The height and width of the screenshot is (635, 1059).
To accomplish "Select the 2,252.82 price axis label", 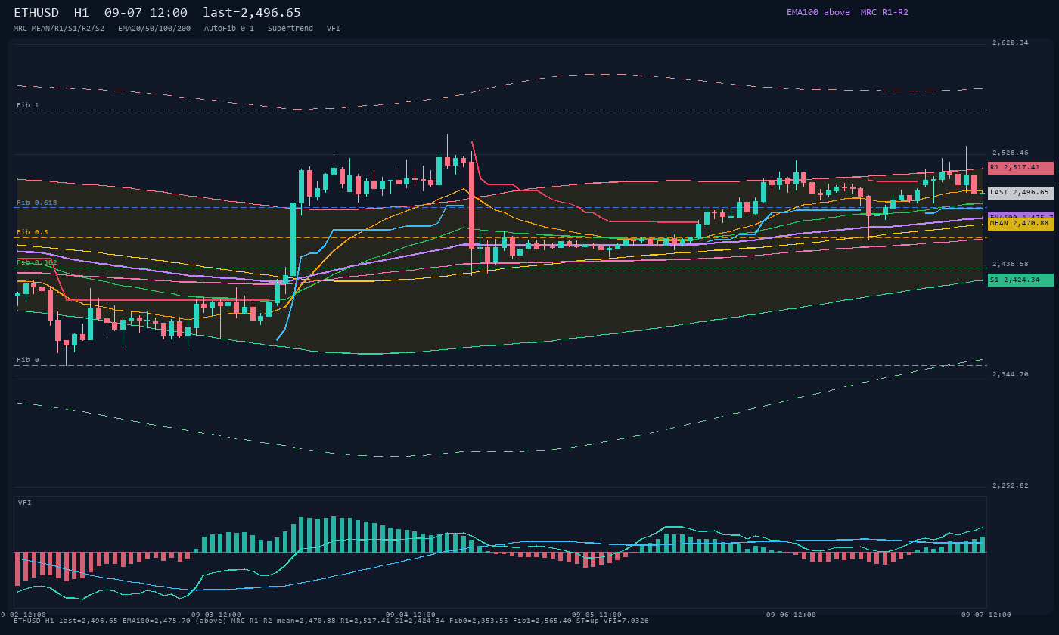I will click(1011, 485).
